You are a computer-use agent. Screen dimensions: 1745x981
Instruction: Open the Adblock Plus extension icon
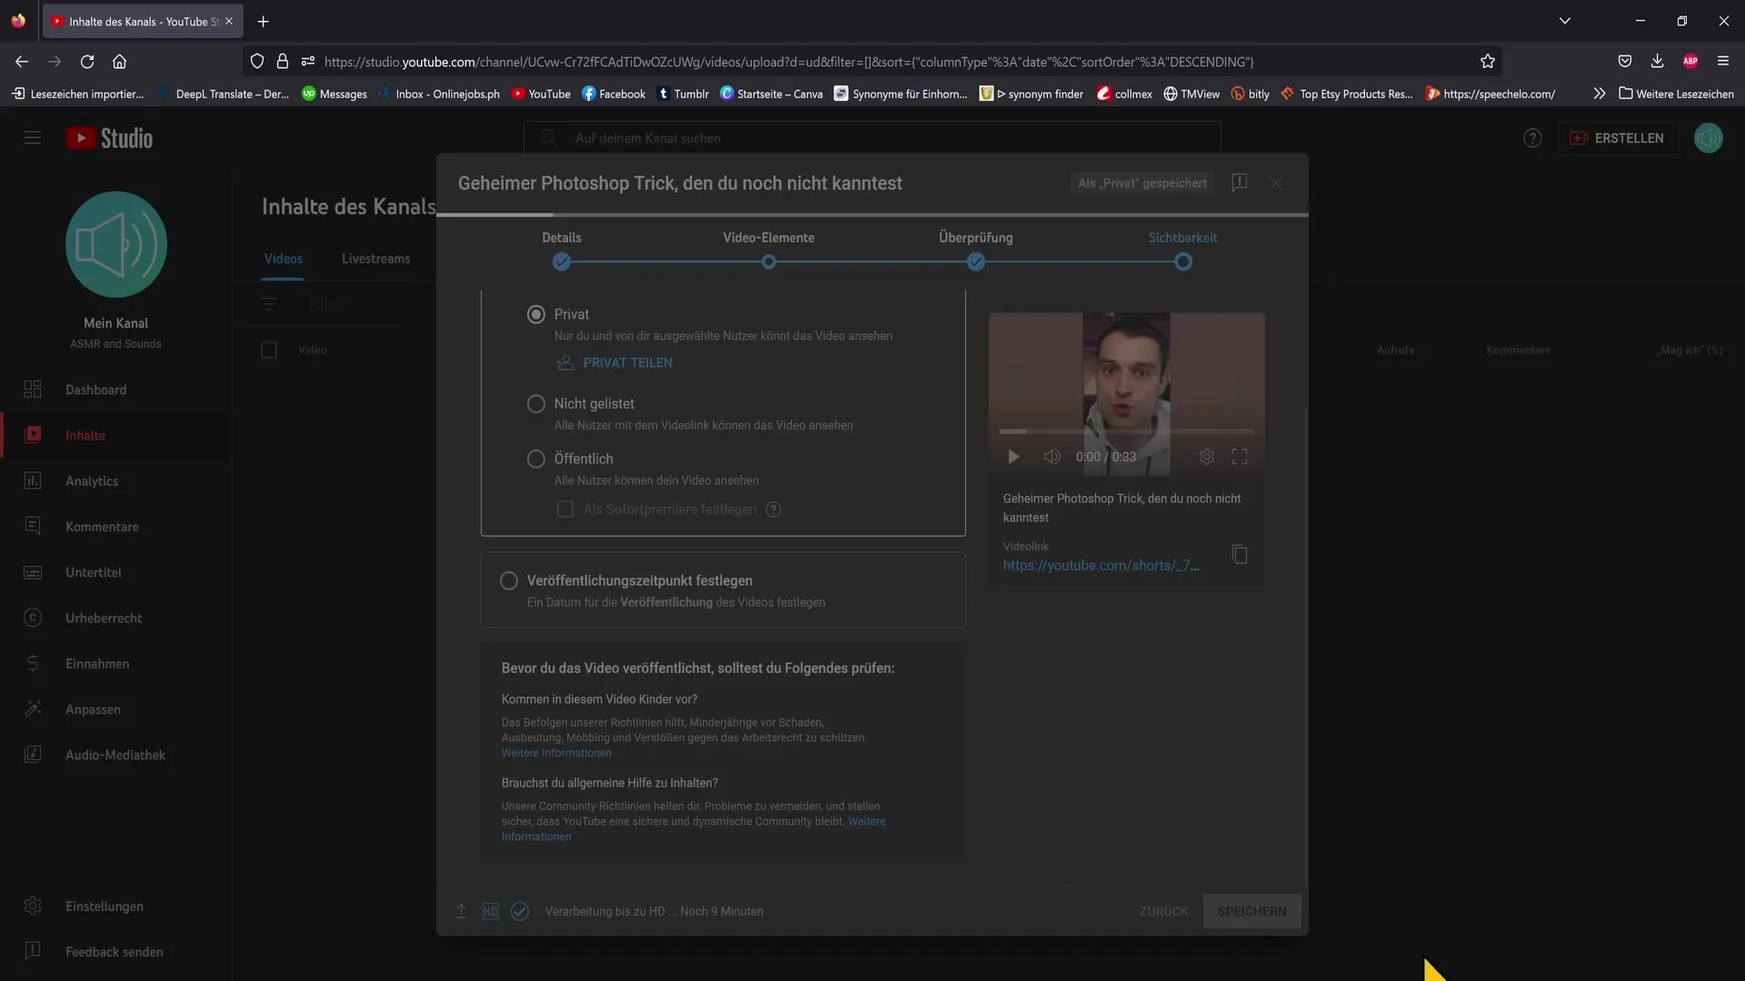point(1690,62)
